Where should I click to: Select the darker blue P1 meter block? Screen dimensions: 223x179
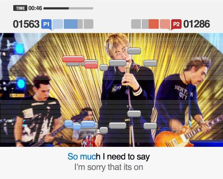pyautogui.click(x=71, y=24)
